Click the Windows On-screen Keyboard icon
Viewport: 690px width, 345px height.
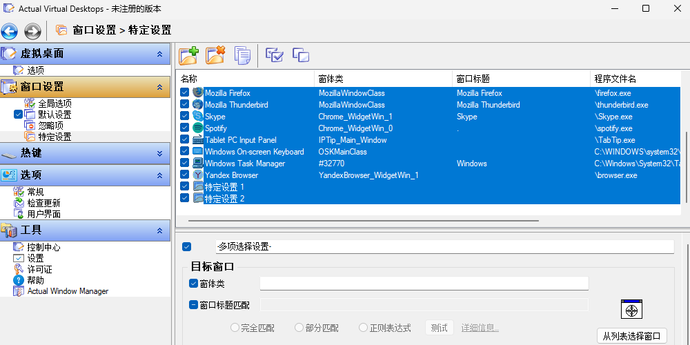tap(197, 151)
